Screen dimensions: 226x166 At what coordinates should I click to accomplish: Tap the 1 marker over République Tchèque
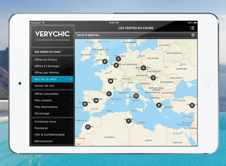tap(143, 68)
